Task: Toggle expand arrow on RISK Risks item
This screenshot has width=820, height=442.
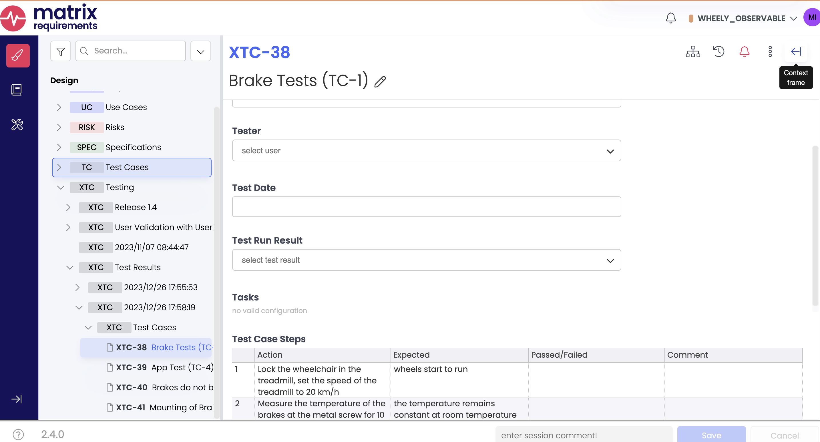Action: pos(59,127)
